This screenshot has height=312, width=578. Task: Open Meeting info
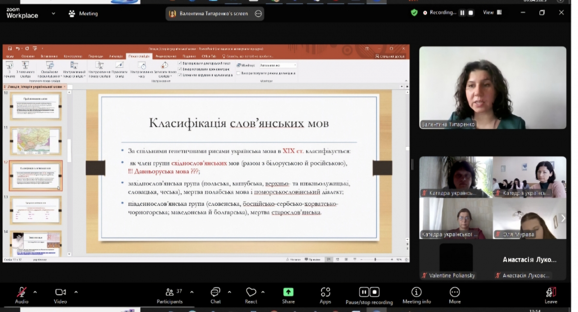pyautogui.click(x=417, y=295)
